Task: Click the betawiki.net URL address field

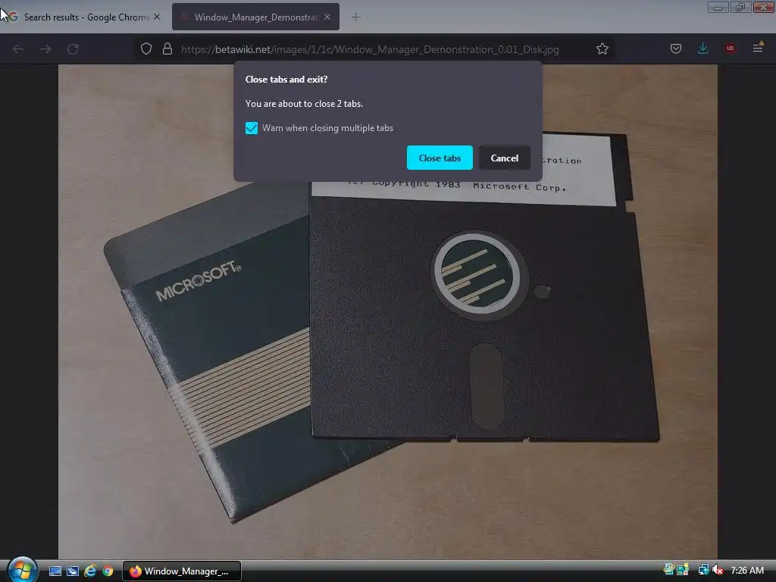Action: tap(370, 49)
